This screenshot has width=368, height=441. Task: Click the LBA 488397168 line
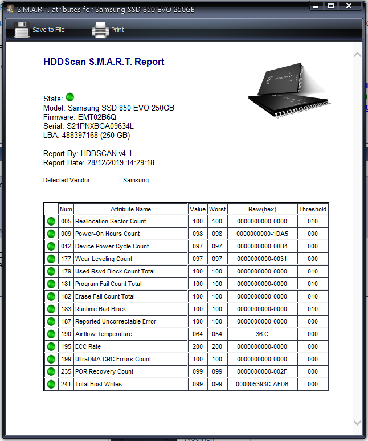87,135
